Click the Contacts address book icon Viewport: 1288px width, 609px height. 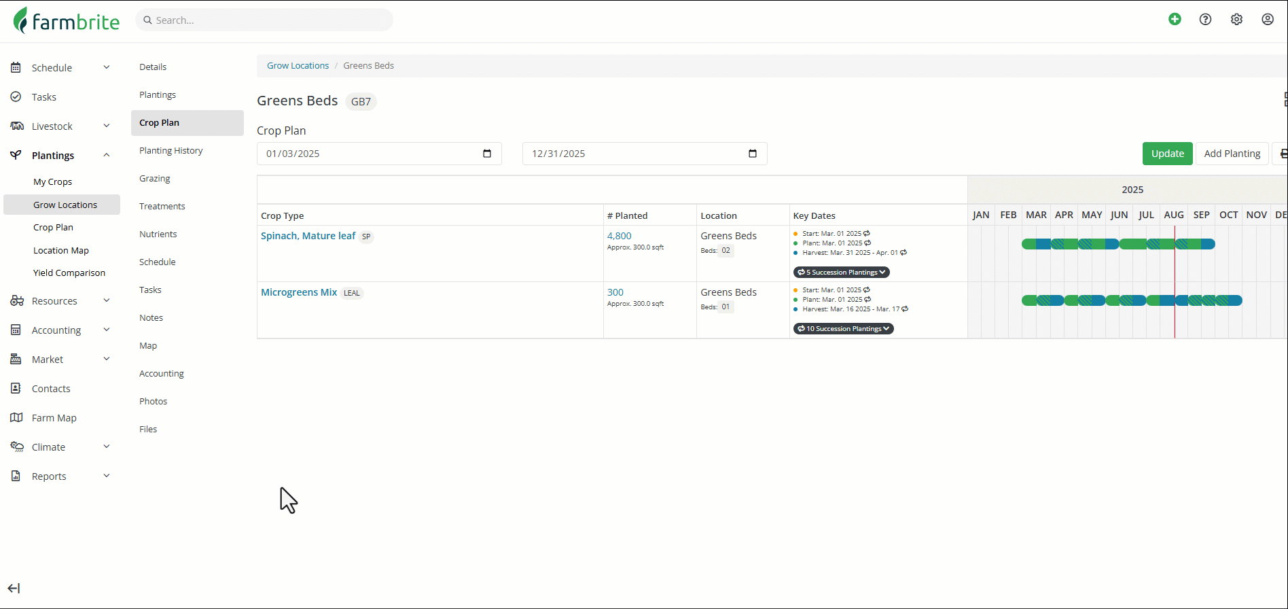[x=16, y=388]
